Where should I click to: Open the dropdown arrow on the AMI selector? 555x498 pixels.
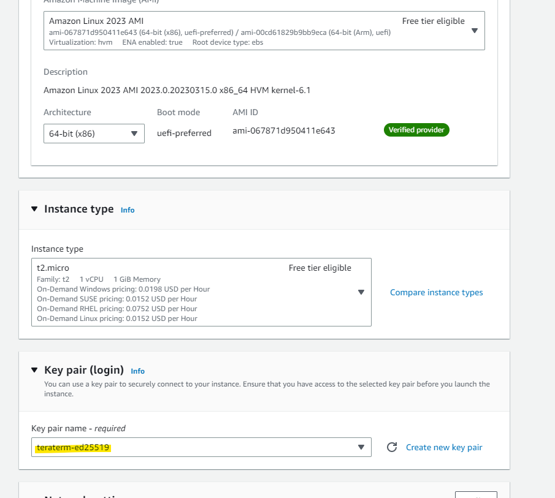click(x=474, y=29)
